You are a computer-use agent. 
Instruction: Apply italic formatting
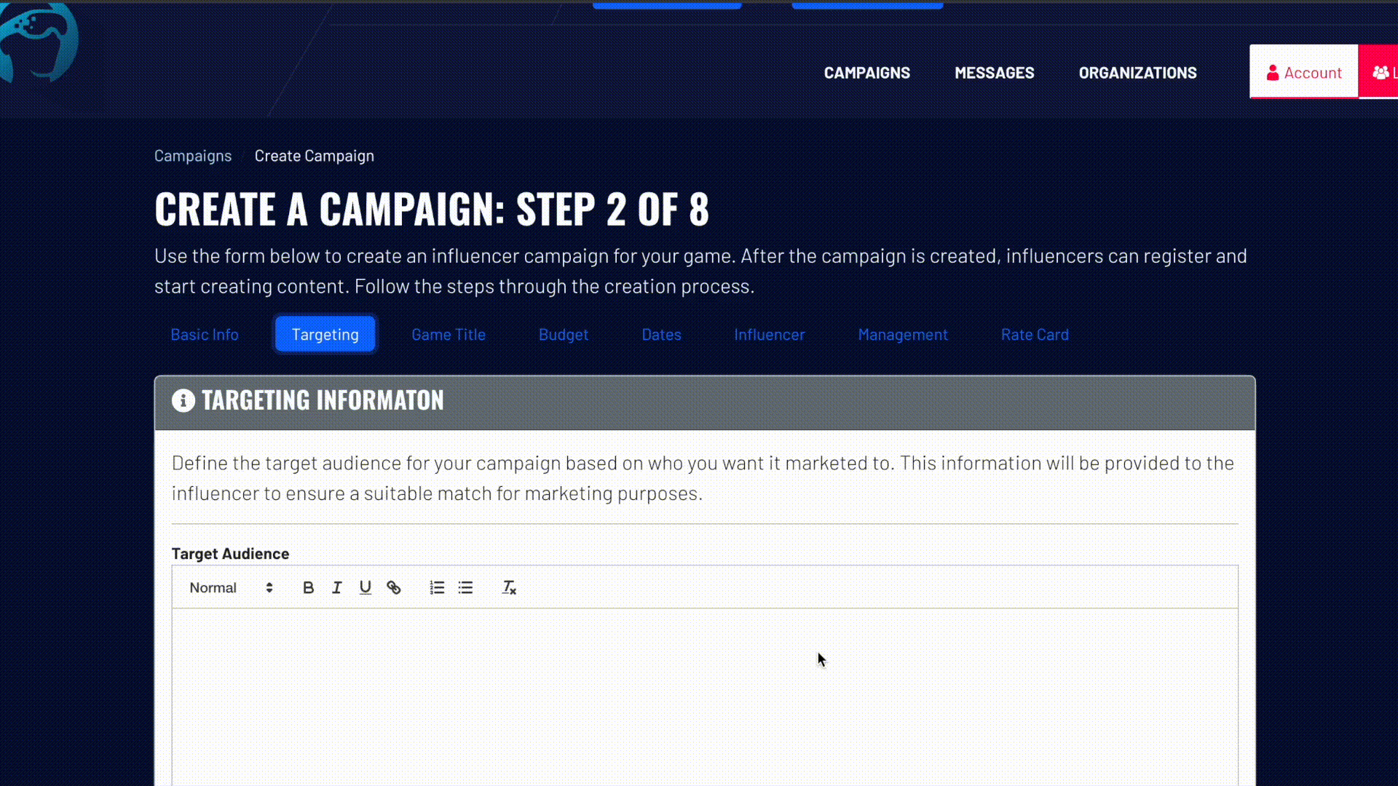pyautogui.click(x=336, y=587)
